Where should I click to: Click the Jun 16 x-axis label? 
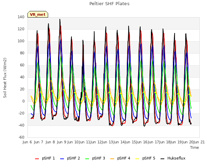point(142,142)
